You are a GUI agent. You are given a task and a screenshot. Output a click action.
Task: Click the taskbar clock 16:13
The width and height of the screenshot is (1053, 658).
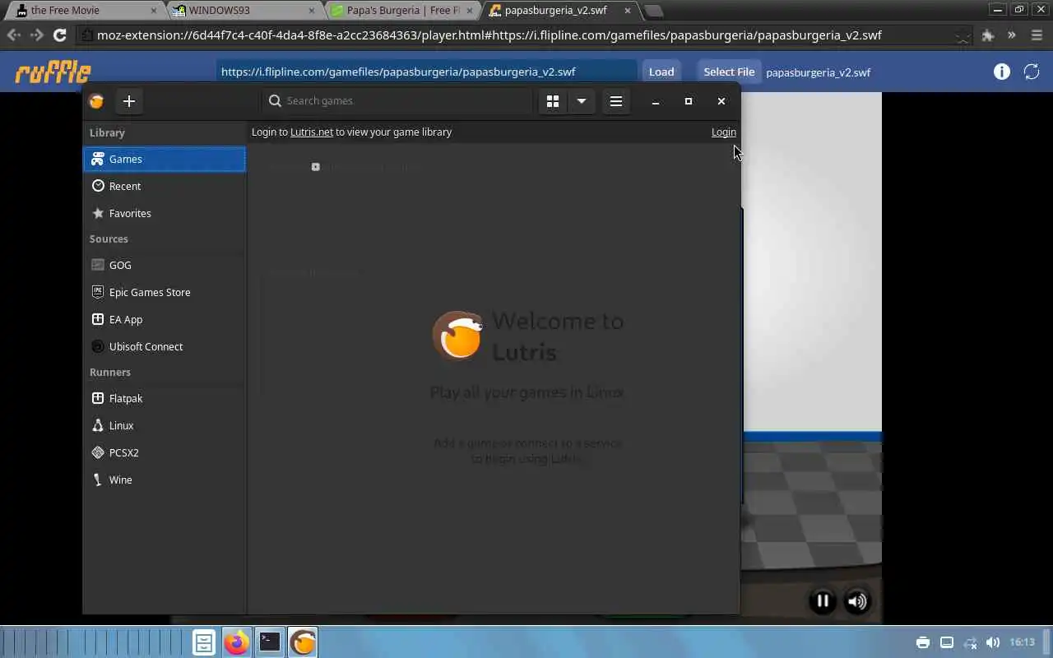(1023, 642)
